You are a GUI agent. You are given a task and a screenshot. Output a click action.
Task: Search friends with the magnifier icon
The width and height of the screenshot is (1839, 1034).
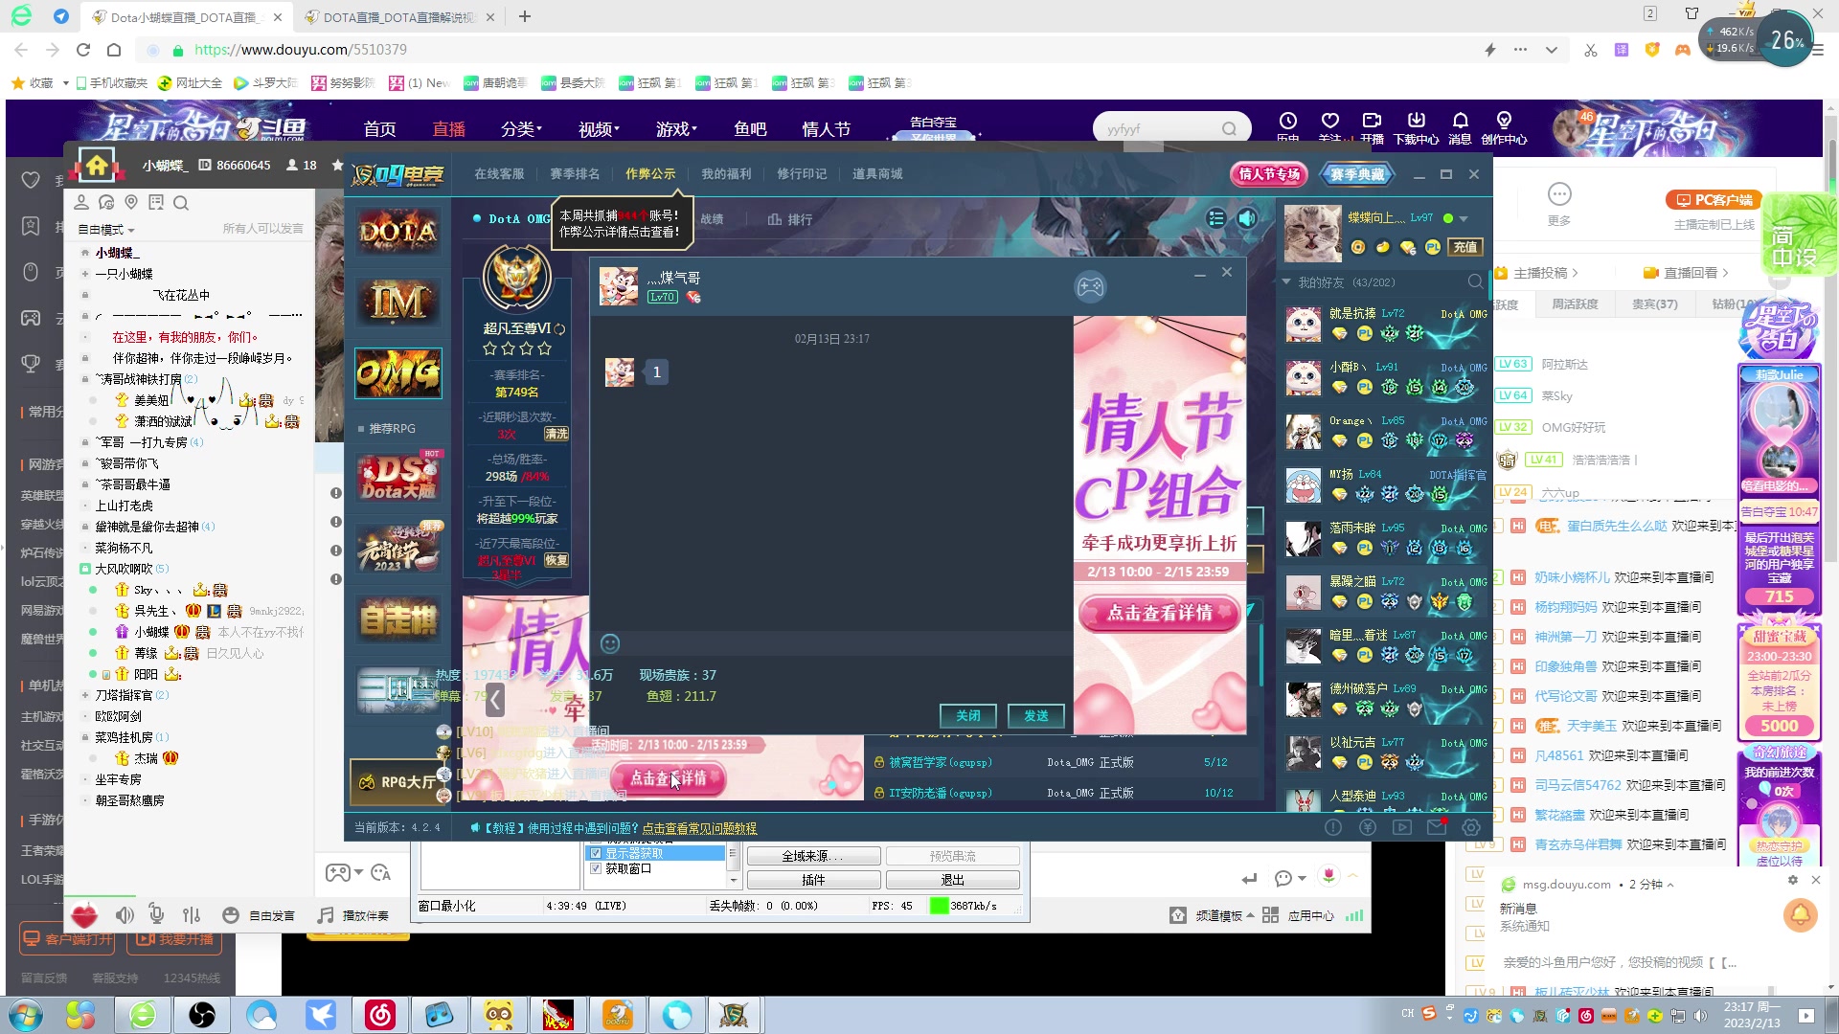[x=1475, y=281]
